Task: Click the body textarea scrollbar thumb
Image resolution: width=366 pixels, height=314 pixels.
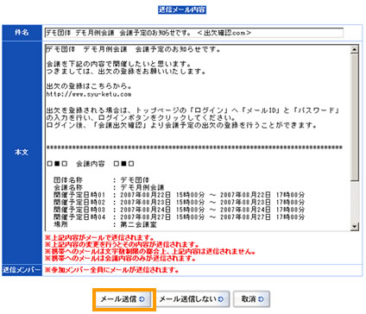Action: point(355,117)
